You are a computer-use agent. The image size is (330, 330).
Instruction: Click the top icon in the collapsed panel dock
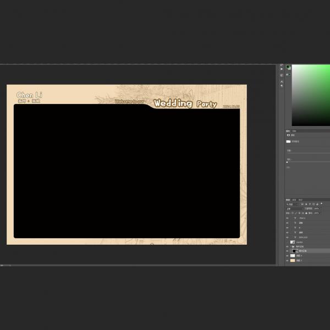click(282, 64)
